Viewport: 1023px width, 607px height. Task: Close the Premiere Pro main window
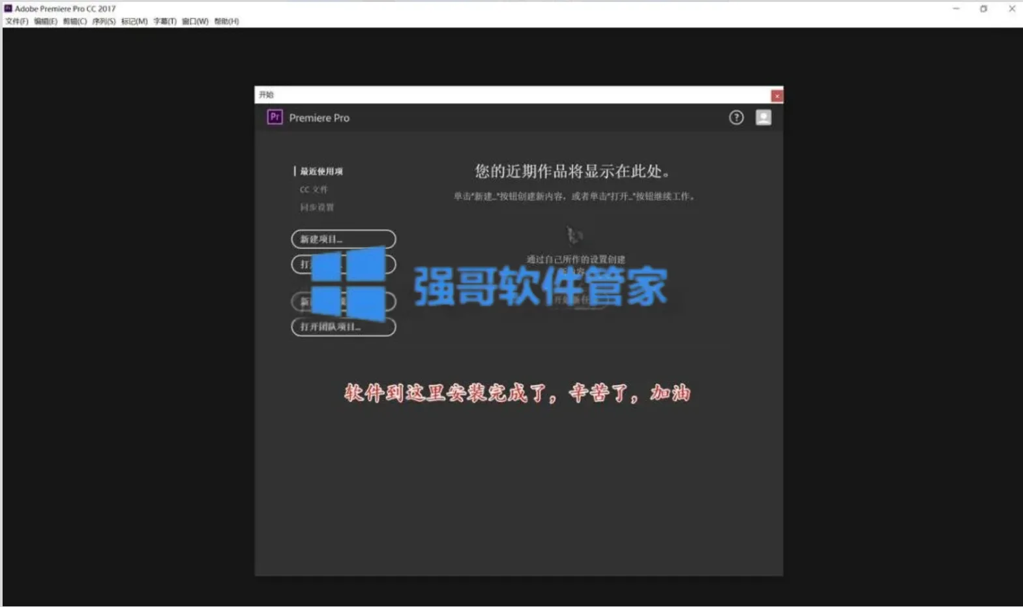(x=1011, y=8)
